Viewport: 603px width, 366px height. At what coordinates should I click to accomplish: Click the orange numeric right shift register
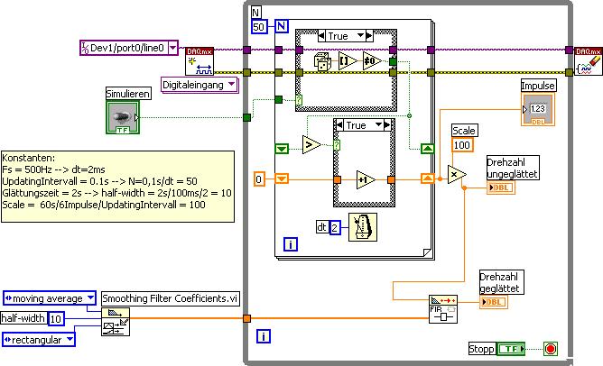click(428, 178)
